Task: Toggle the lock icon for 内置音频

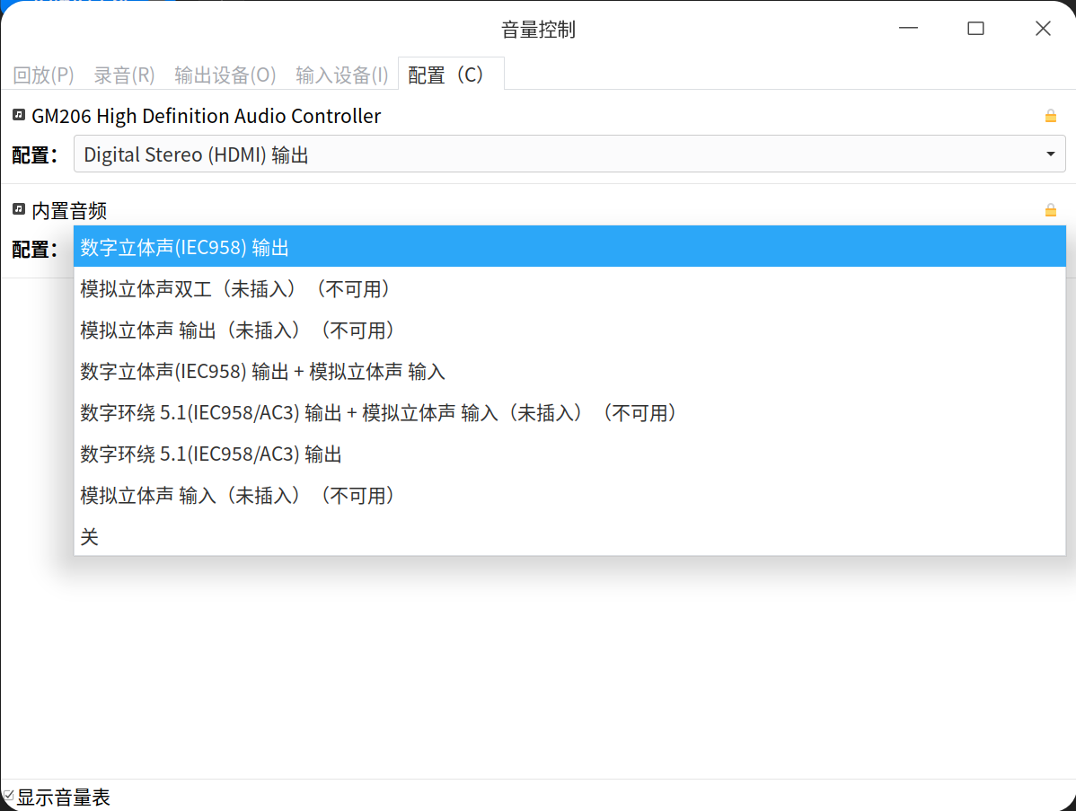Action: [x=1050, y=210]
